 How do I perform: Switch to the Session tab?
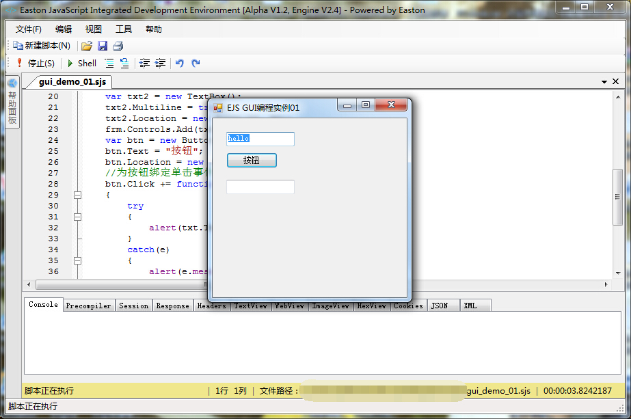pos(133,306)
